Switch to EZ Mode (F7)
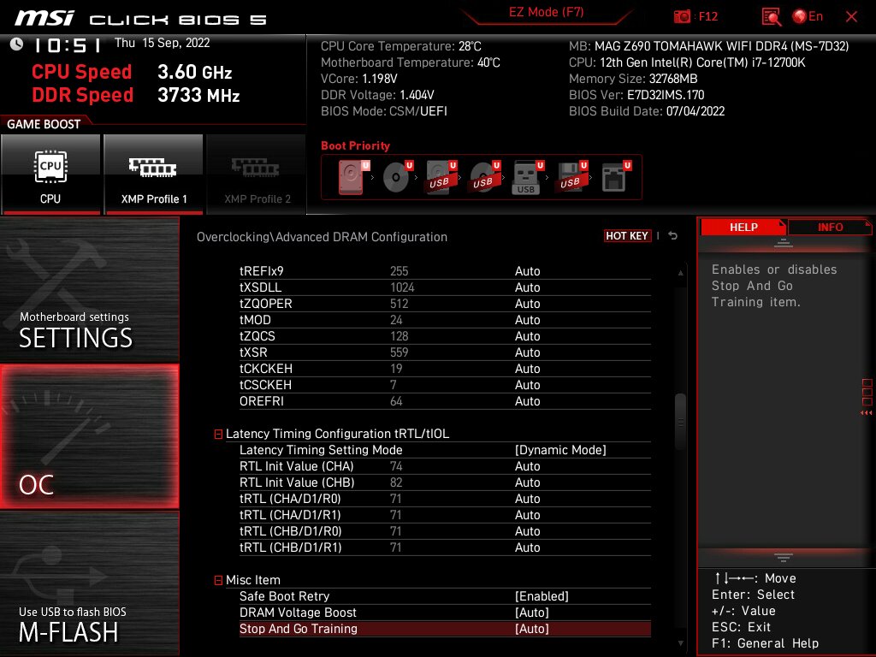This screenshot has width=876, height=657. click(546, 12)
